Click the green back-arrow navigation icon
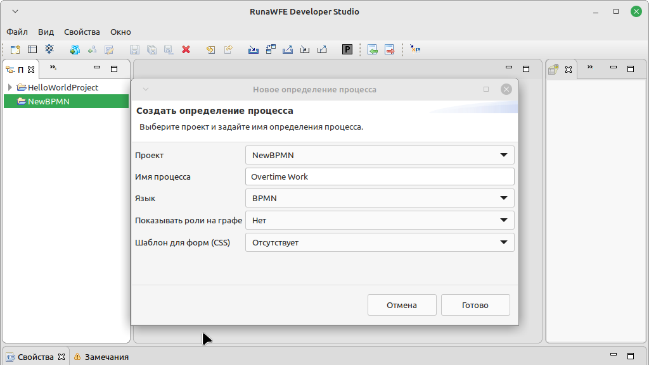The width and height of the screenshot is (649, 365). point(372,49)
